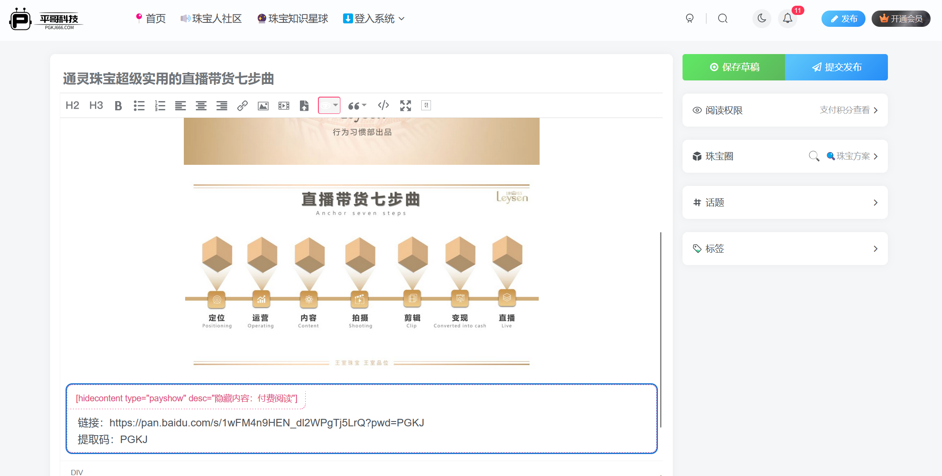Submit the post via 提交发布
This screenshot has width=942, height=476.
point(836,67)
